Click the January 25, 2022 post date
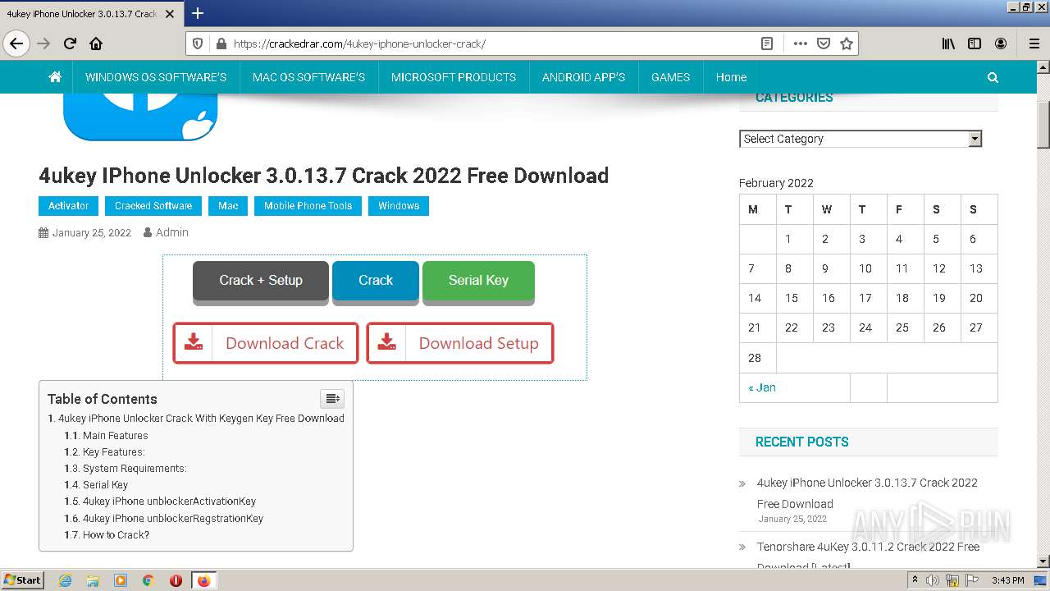Image resolution: width=1050 pixels, height=591 pixels. [x=92, y=233]
